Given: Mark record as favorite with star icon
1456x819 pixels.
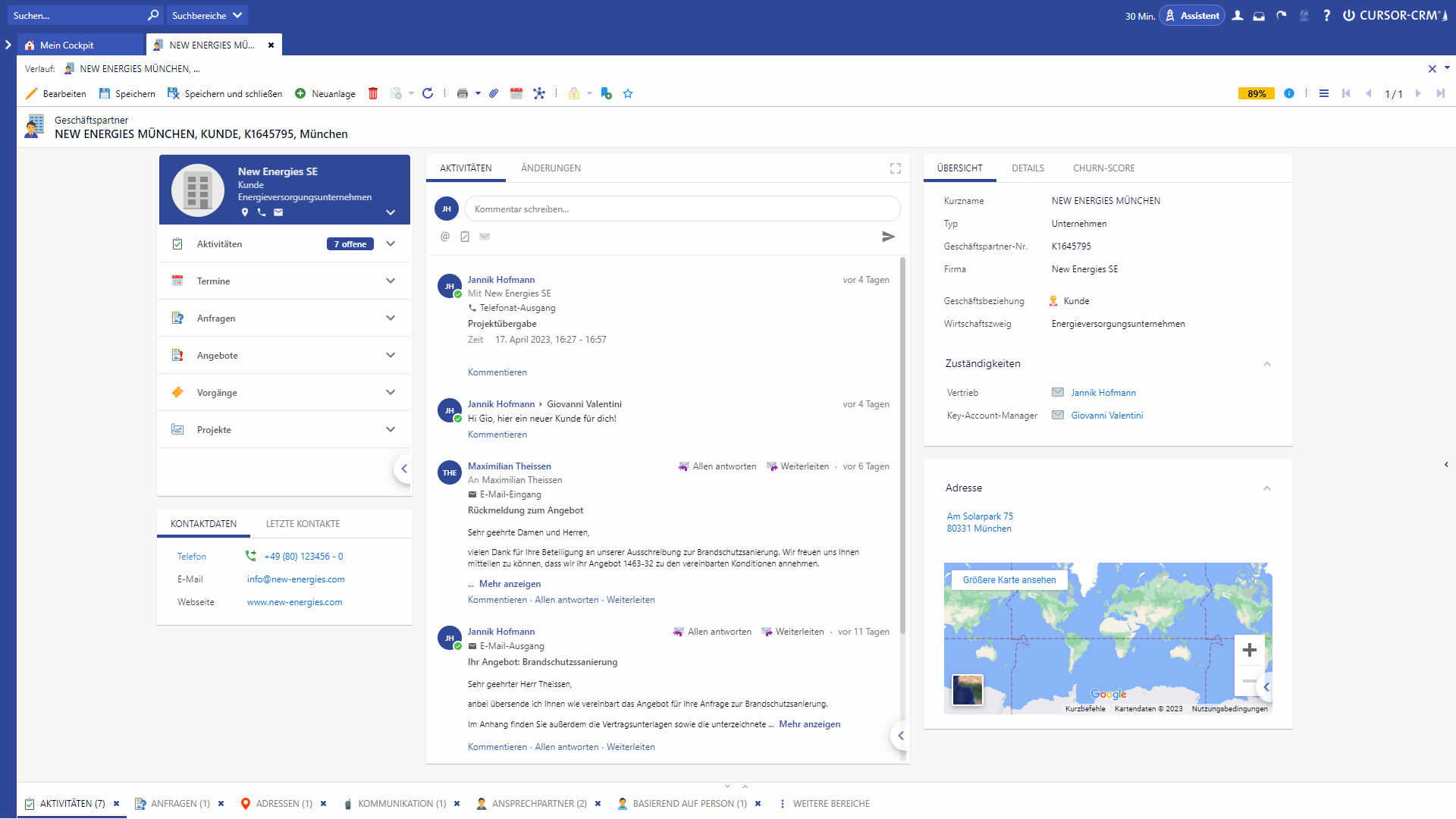Looking at the screenshot, I should click(x=628, y=94).
